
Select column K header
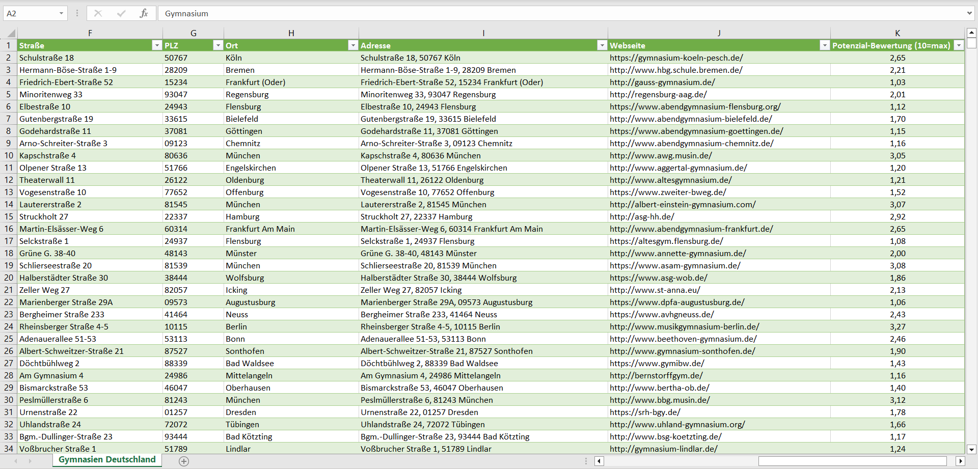(898, 33)
